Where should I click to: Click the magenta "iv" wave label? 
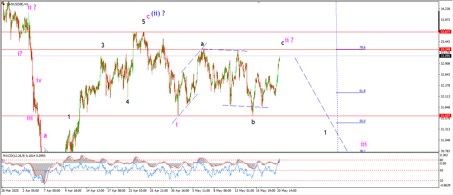point(39,80)
